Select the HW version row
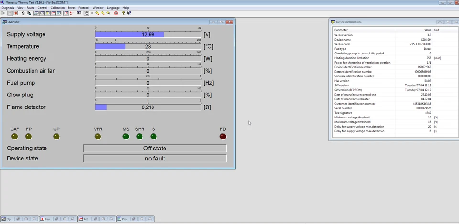The image size is (459, 224). point(395,81)
